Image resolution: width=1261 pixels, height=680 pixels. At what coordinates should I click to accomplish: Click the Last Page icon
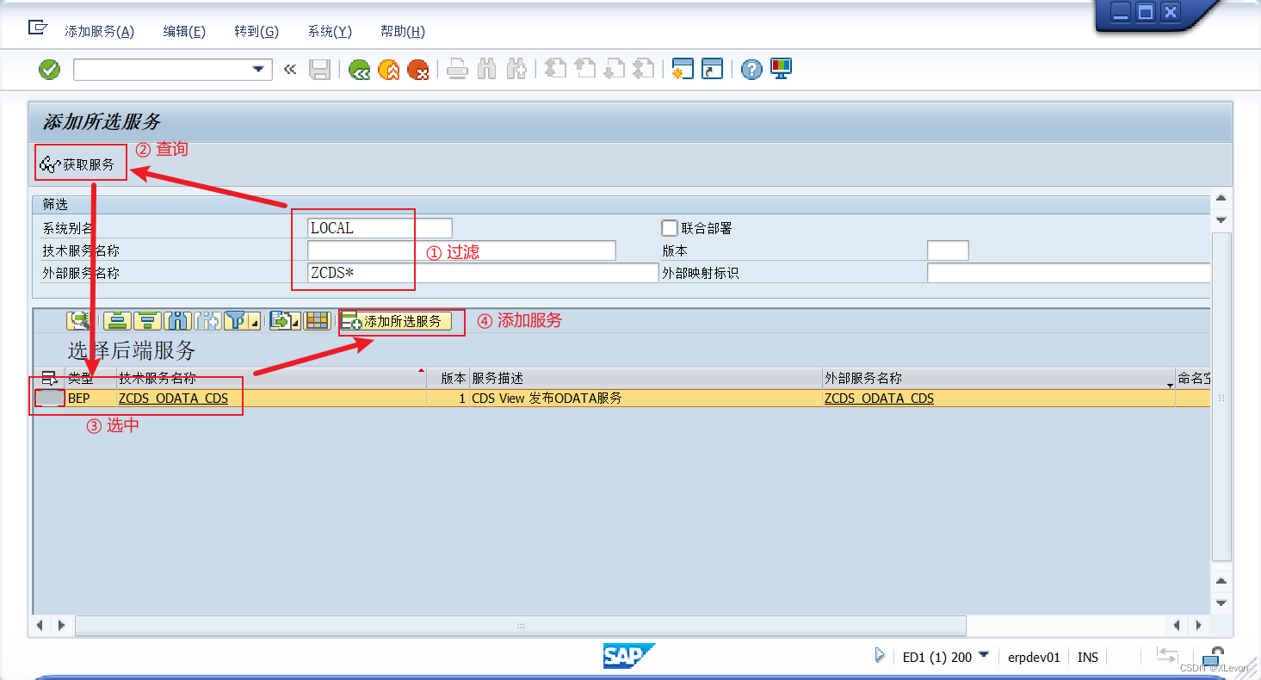[x=644, y=70]
